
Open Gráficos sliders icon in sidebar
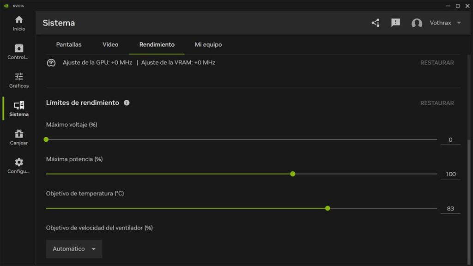(x=19, y=77)
